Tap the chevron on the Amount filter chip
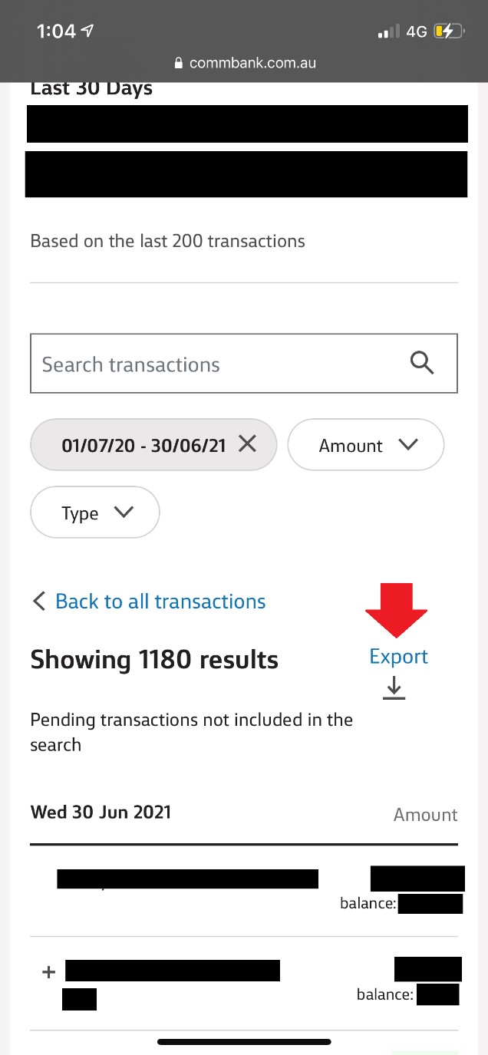488x1055 pixels. tap(408, 444)
